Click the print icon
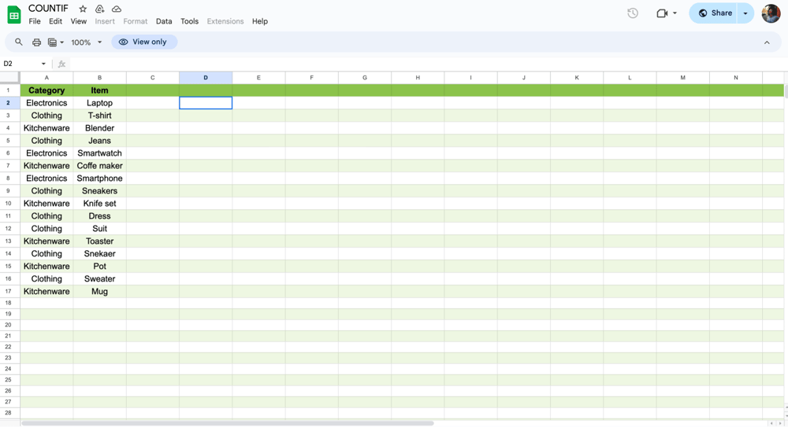 point(36,42)
